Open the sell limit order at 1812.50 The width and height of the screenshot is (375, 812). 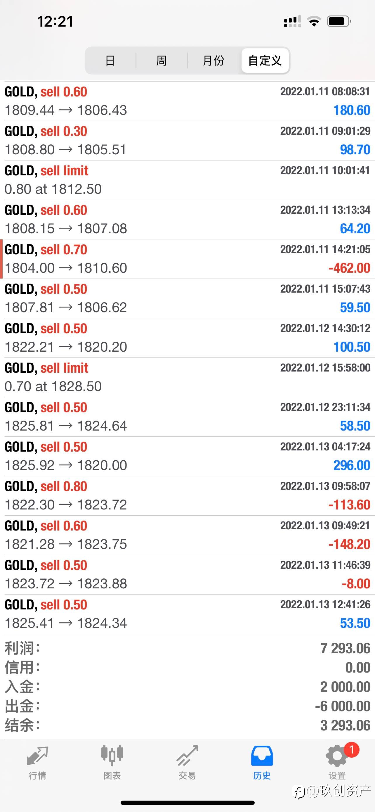(x=187, y=180)
